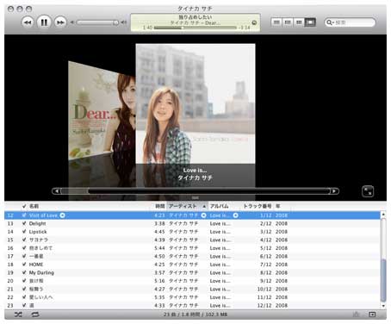391x324 pixels.
Task: Click the rewind / previous track button
Action: (x=28, y=22)
